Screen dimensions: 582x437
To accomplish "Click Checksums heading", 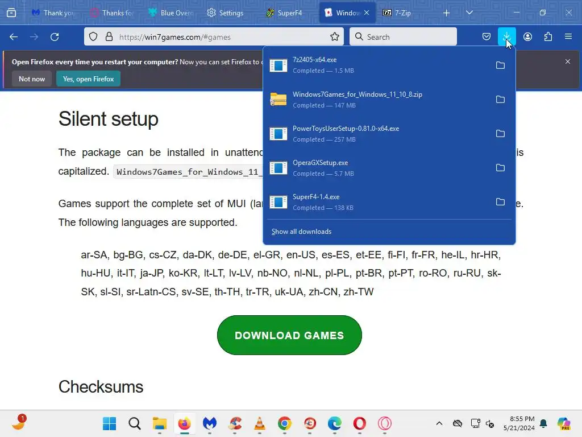I will [101, 387].
